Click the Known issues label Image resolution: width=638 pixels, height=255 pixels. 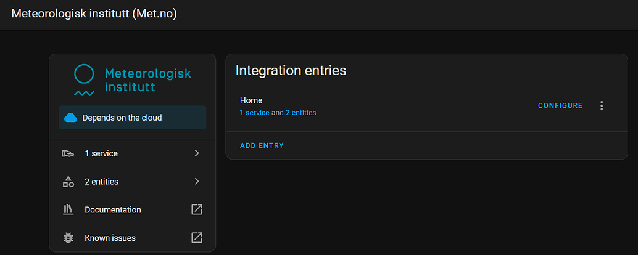pos(110,238)
